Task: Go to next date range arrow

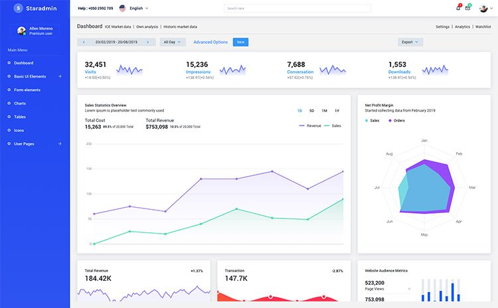Action: (x=147, y=42)
